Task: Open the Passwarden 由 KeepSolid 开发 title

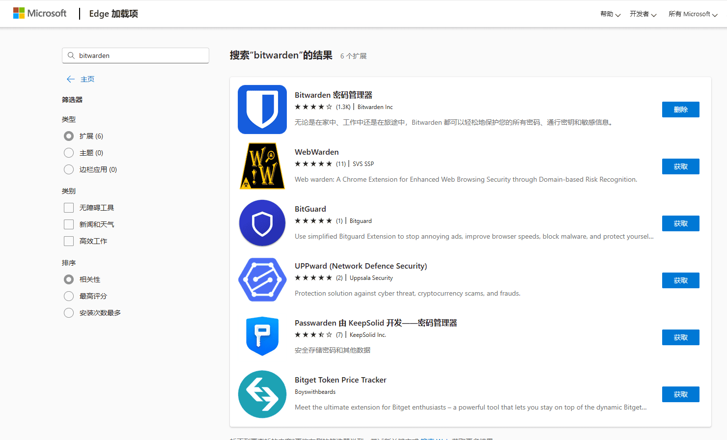Action: pos(376,323)
